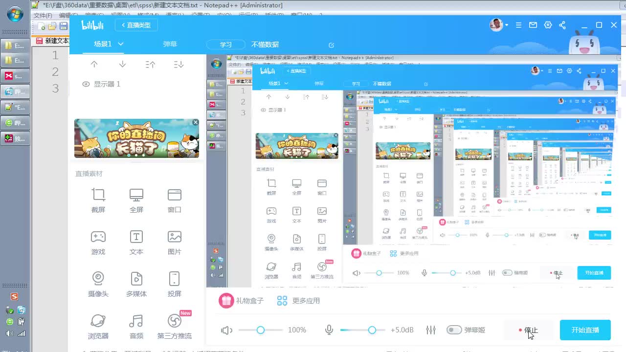The width and height of the screenshot is (626, 352).
Task: Toggle the 弹幕姬 danmaku switch
Action: (454, 330)
